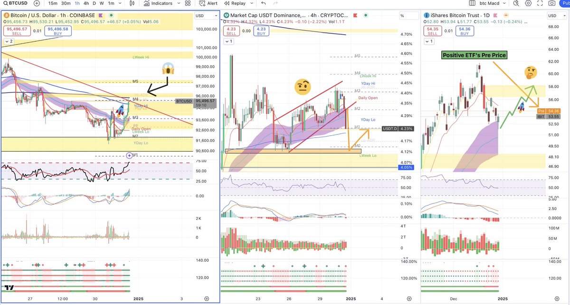Click the Pre 54.36 pre-market price label
570x305 pixels.
(x=549, y=111)
